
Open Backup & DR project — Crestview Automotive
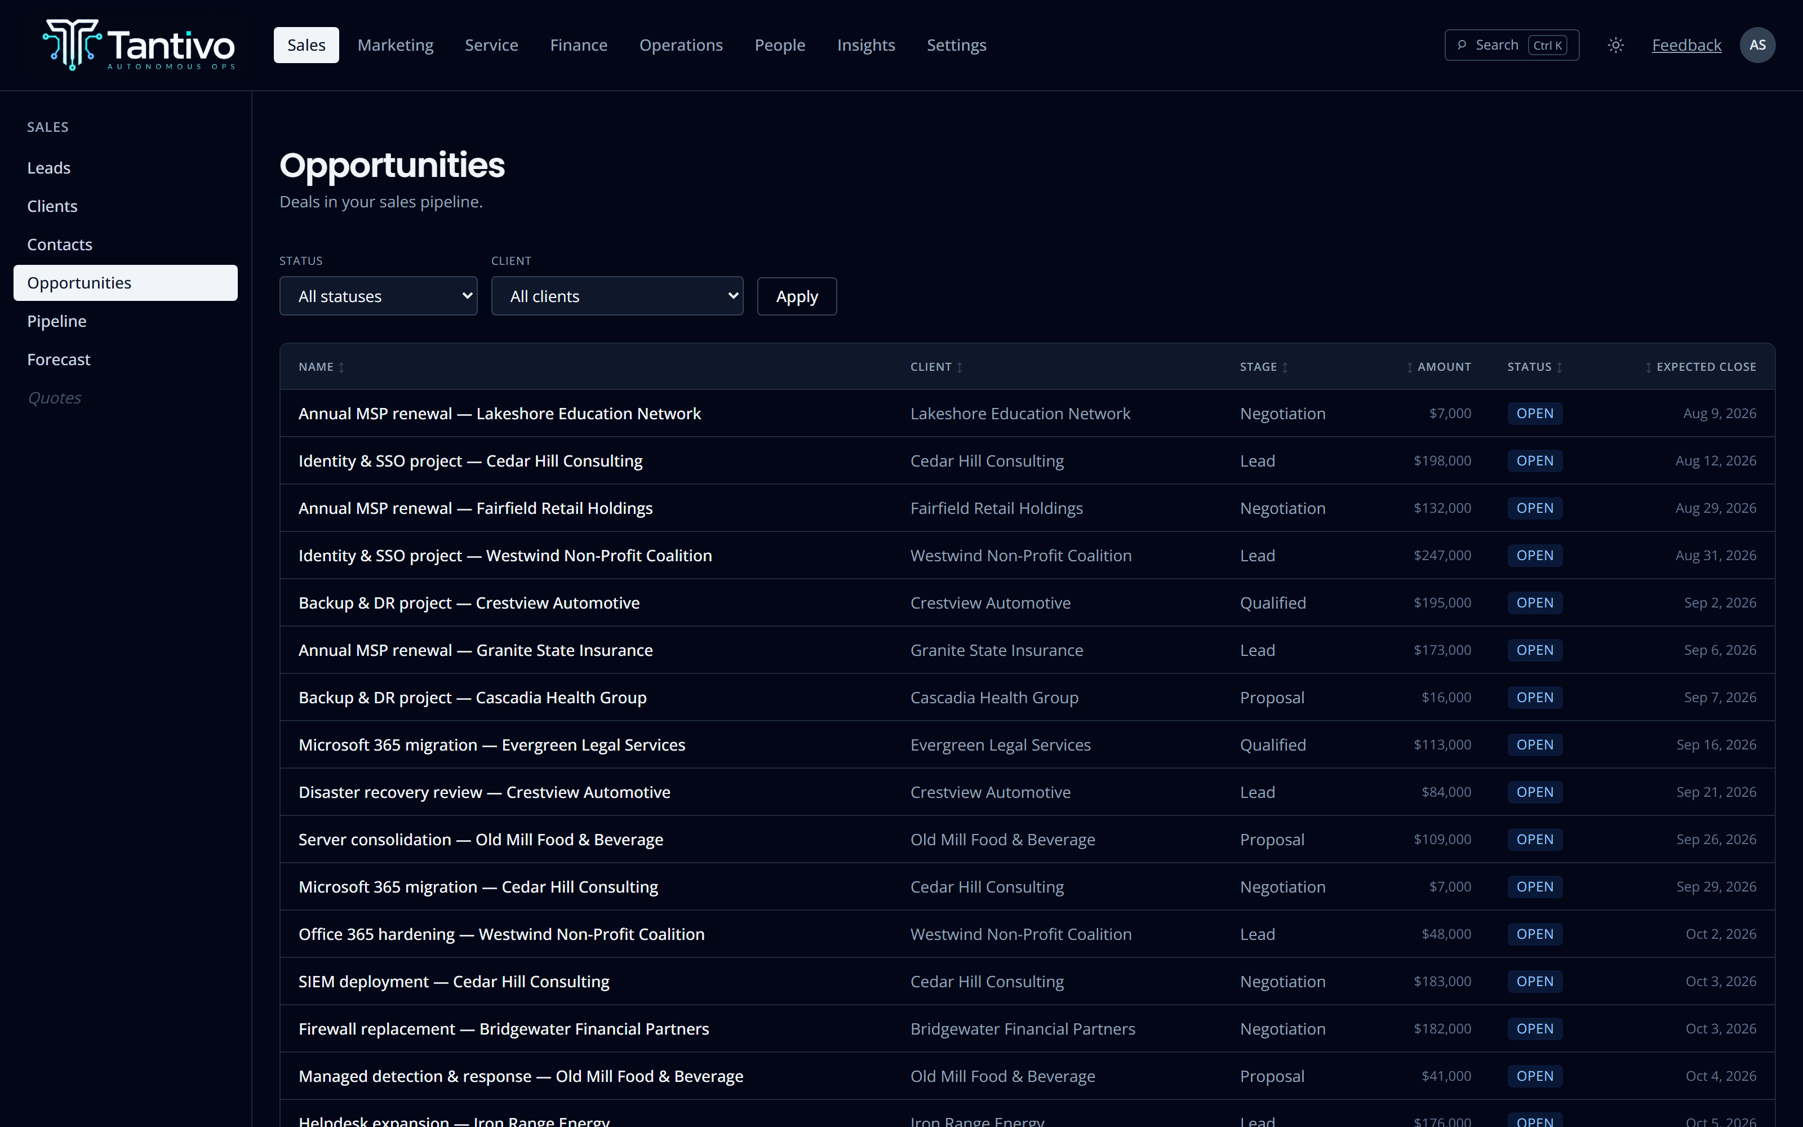tap(469, 603)
